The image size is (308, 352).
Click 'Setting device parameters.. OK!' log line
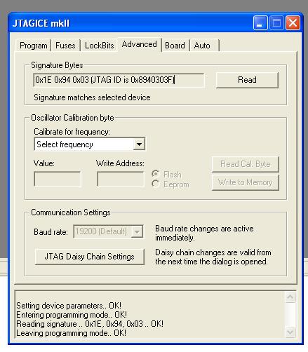(69, 306)
